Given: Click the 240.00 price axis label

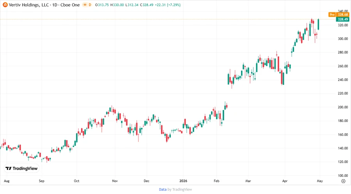Looking at the screenshot, I should tap(343, 80).
